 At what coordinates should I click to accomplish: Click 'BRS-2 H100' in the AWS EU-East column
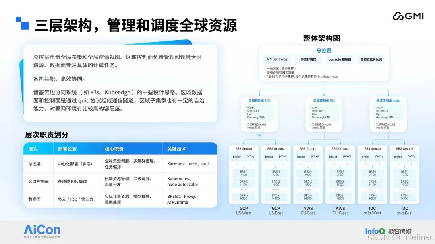pos(308,183)
